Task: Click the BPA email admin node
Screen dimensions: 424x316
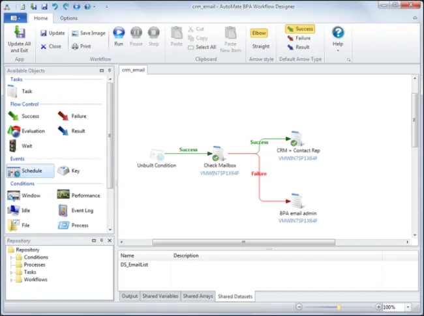Action: click(x=298, y=208)
